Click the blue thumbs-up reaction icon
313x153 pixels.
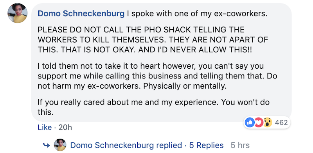click(250, 123)
